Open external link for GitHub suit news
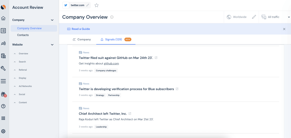The height and width of the screenshot is (138, 291). pos(156,58)
